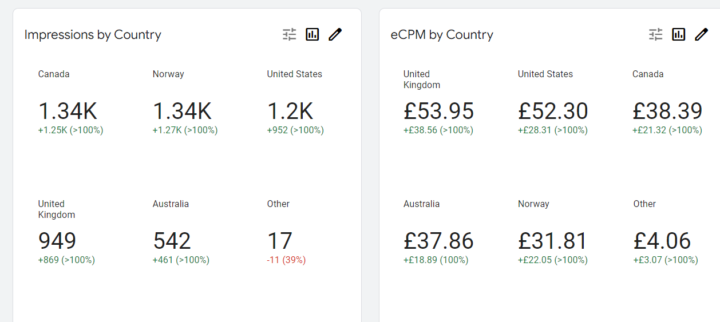Image resolution: width=720 pixels, height=322 pixels.
Task: Click the red -11 (39%) change
Action: (x=286, y=260)
